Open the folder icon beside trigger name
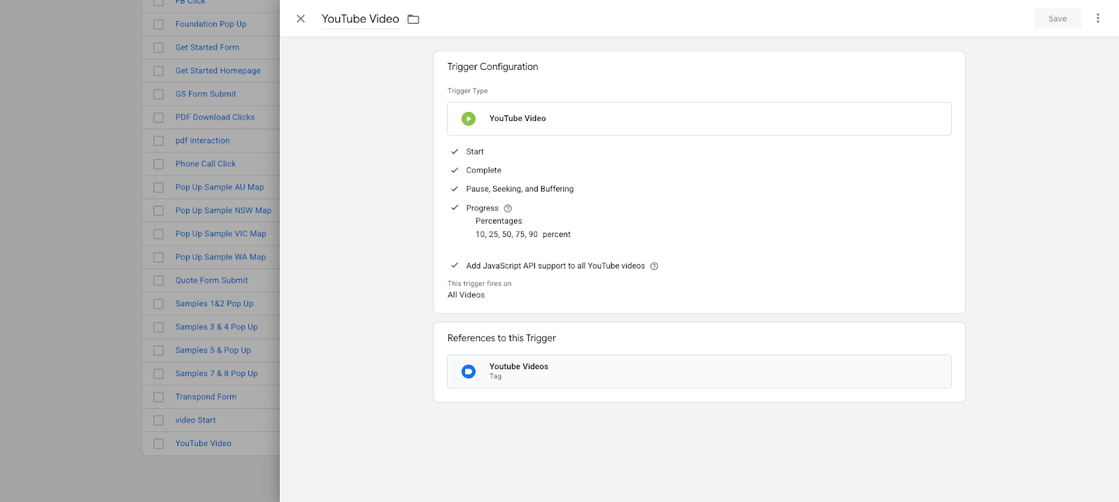 (413, 19)
